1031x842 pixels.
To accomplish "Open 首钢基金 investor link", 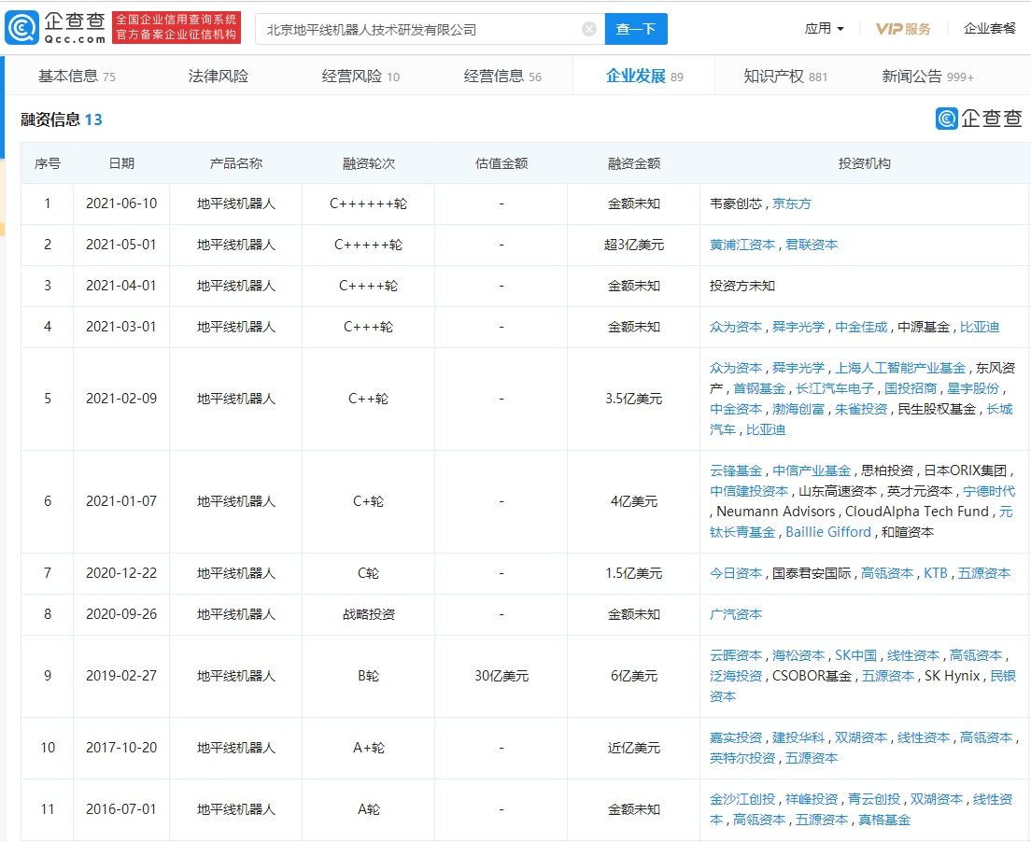I will tap(759, 388).
